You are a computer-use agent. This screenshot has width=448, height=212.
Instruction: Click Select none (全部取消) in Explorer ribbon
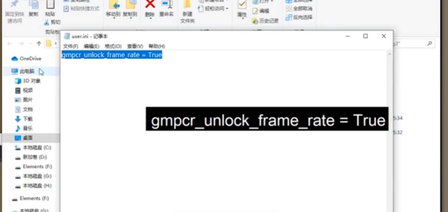click(x=299, y=9)
